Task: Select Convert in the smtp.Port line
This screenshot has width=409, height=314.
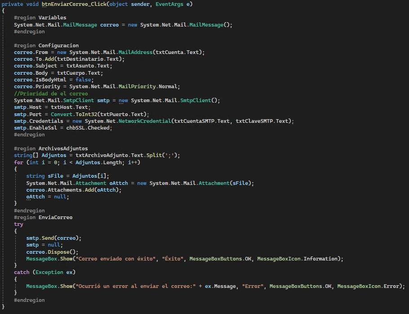Action: (x=62, y=114)
